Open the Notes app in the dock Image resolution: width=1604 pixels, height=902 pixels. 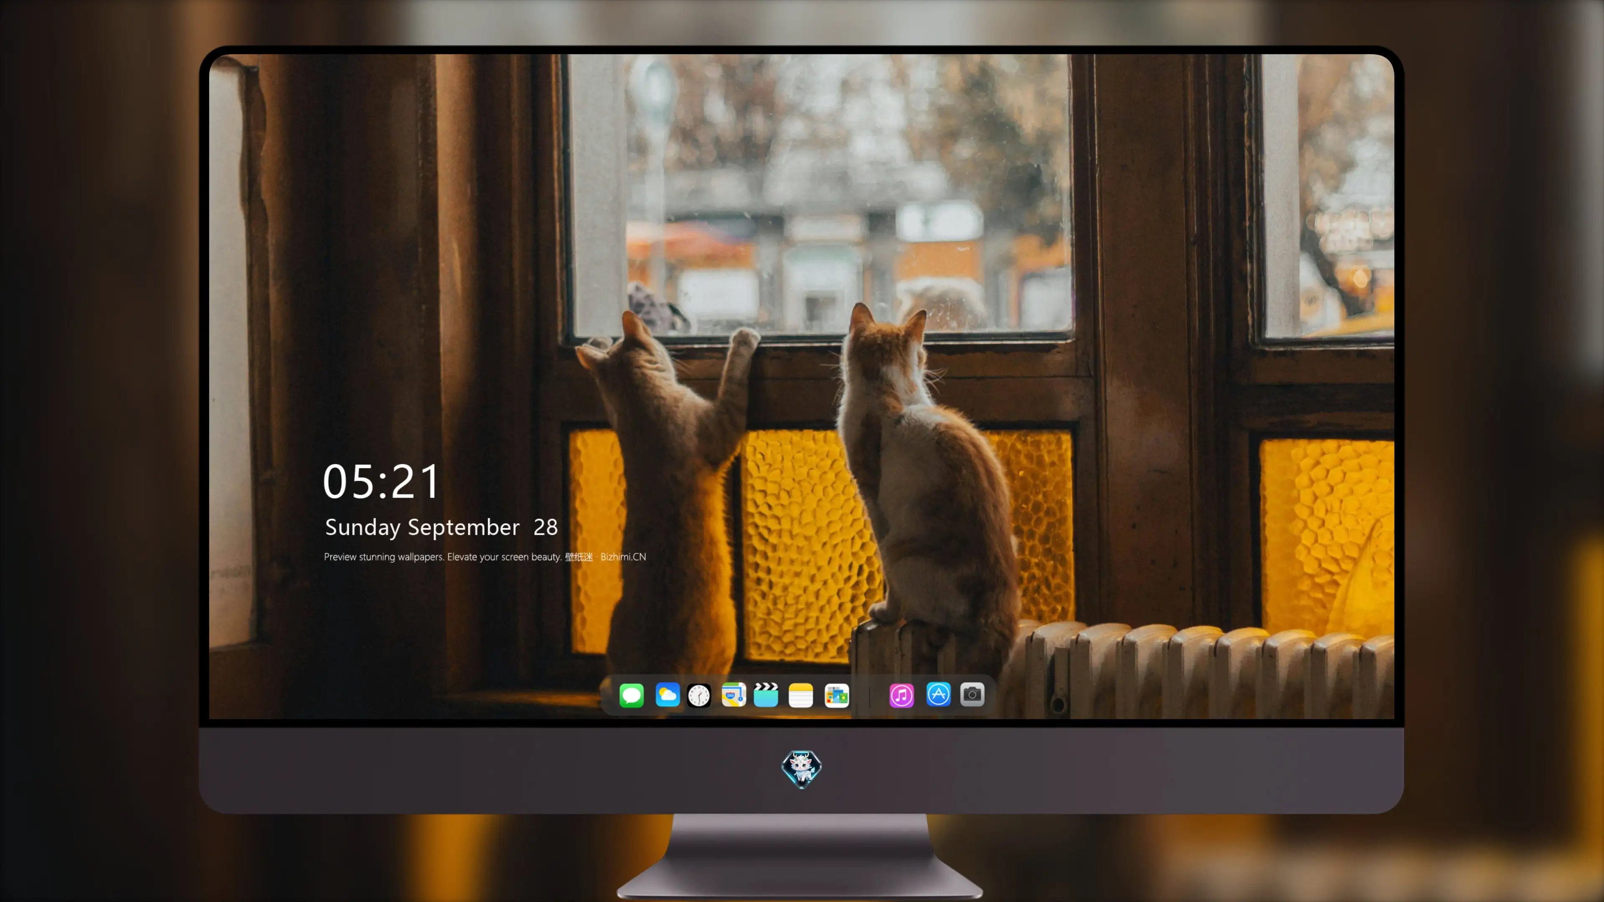(801, 695)
